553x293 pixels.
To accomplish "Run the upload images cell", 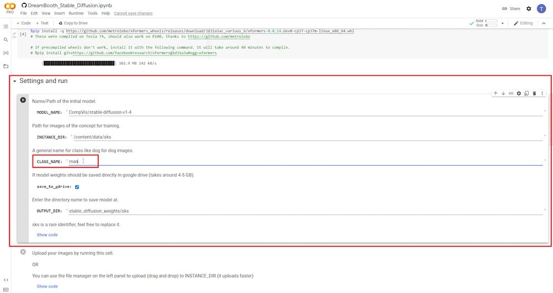I will (23, 252).
